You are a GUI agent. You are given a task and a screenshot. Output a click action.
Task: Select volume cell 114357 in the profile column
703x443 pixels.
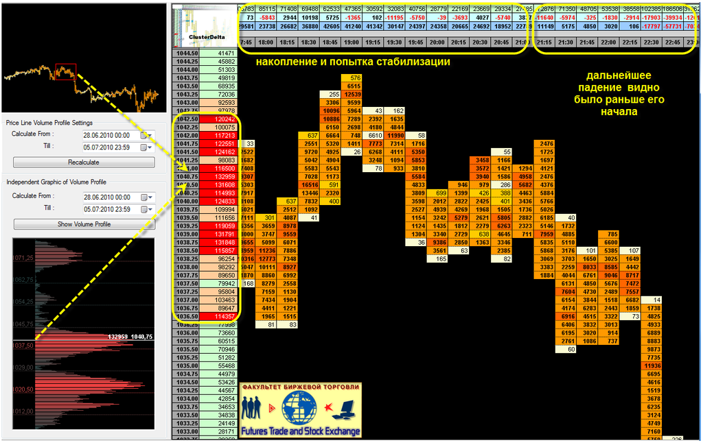tap(218, 317)
